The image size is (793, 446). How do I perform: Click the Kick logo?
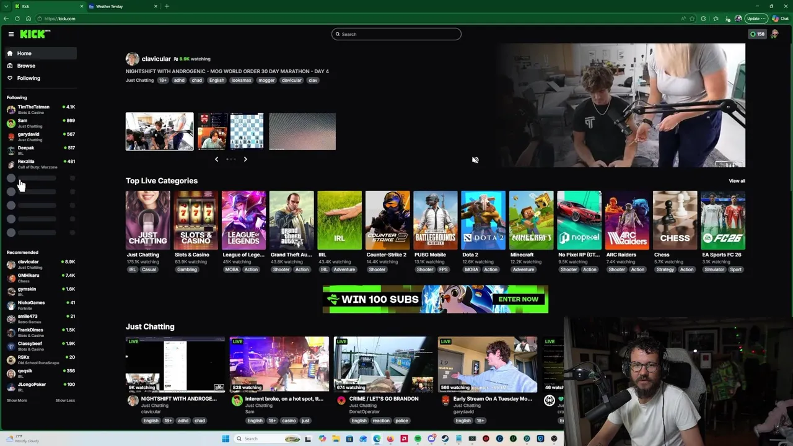[x=35, y=34]
